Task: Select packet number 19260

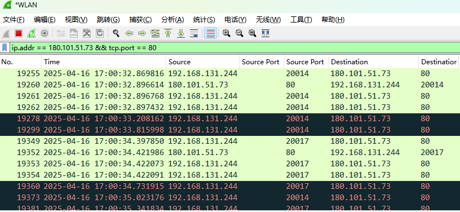Action: tap(230, 85)
